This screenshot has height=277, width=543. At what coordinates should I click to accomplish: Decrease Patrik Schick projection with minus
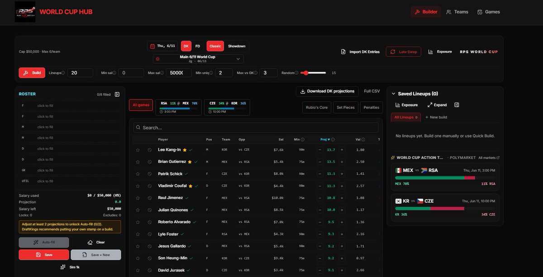320,174
